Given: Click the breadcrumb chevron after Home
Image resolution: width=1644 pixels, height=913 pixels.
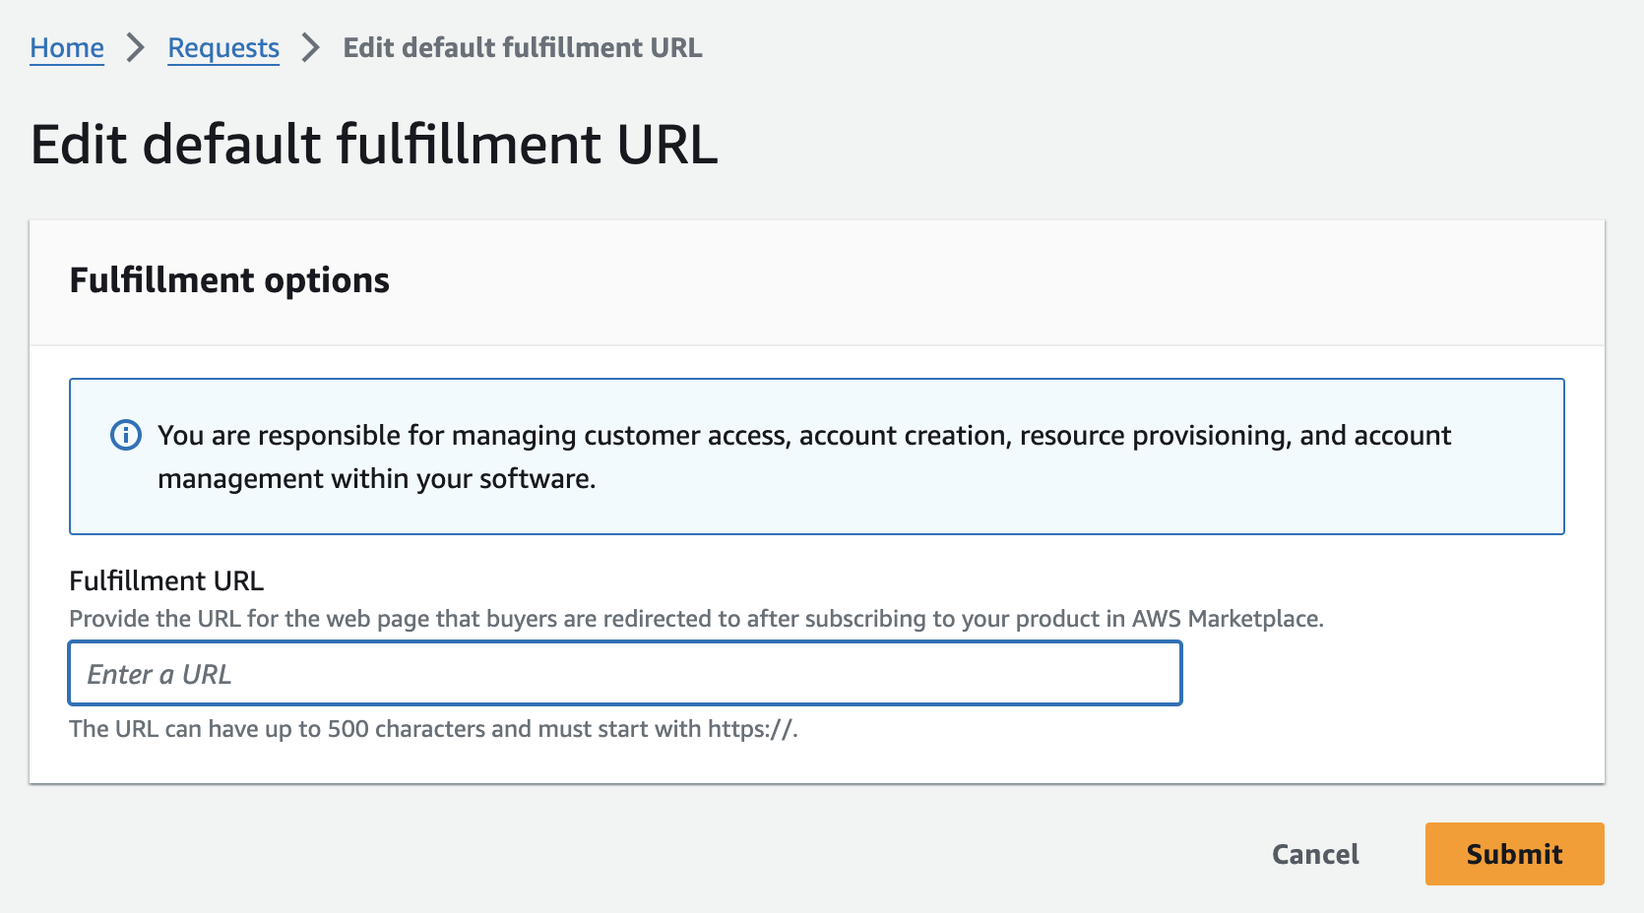Looking at the screenshot, I should tap(136, 47).
